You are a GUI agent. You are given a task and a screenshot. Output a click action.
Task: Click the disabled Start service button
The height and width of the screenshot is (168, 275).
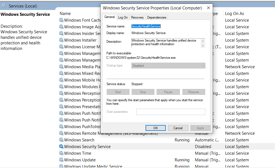[118, 92]
